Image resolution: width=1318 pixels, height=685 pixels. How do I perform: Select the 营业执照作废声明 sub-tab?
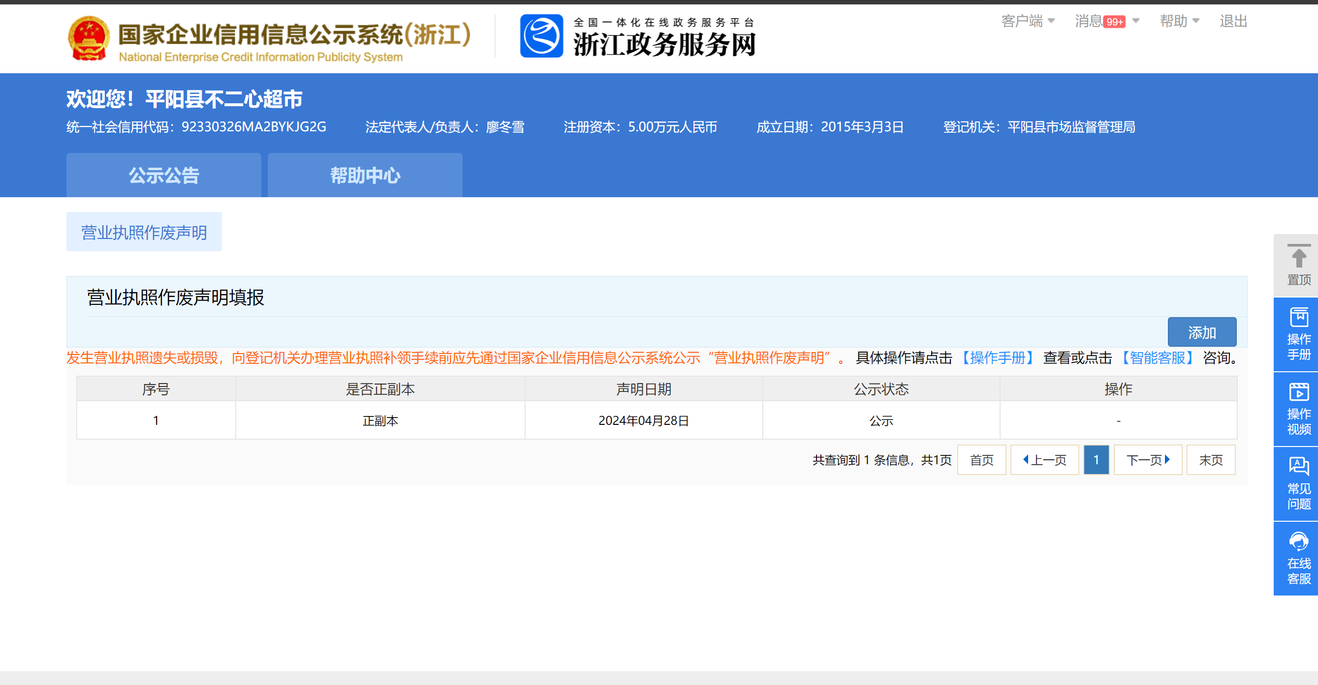tap(144, 232)
